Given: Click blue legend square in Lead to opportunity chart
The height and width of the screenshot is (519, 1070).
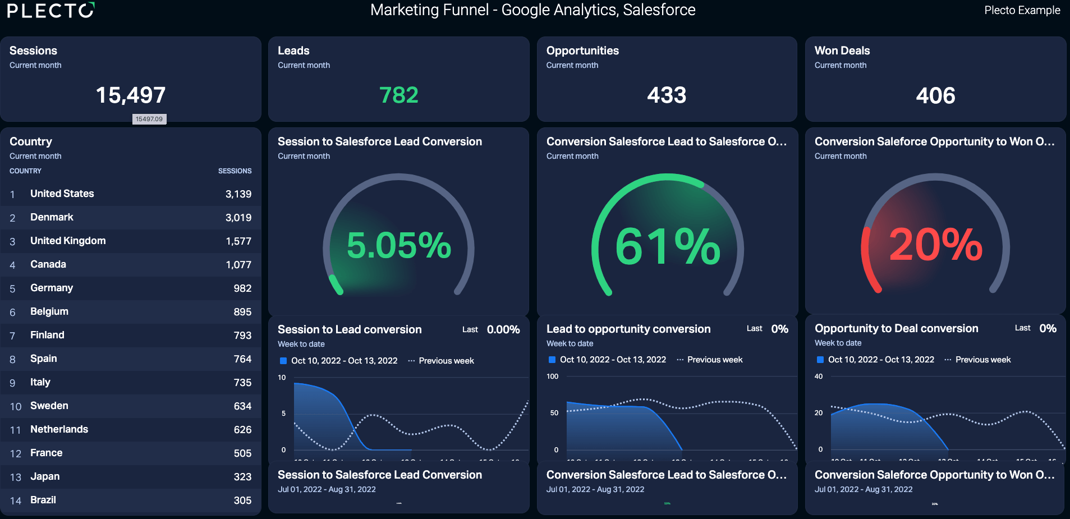Looking at the screenshot, I should [x=552, y=360].
